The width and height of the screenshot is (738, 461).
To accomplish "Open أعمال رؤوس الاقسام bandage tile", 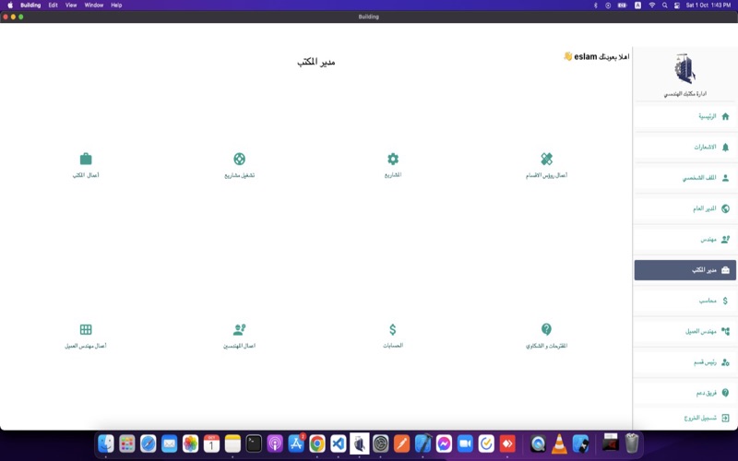I will tap(546, 165).
